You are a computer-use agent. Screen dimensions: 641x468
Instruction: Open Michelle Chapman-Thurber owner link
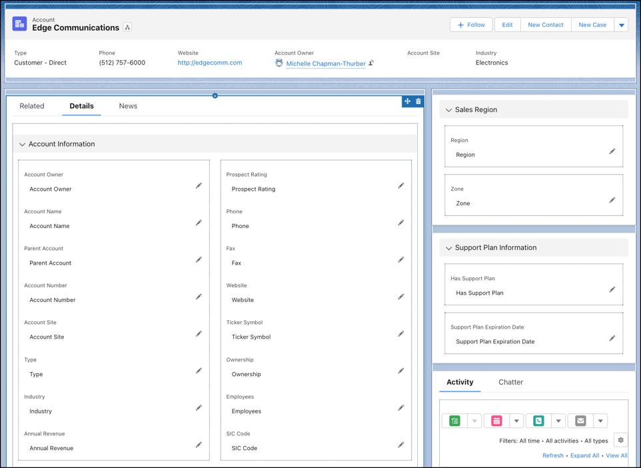[x=326, y=63]
